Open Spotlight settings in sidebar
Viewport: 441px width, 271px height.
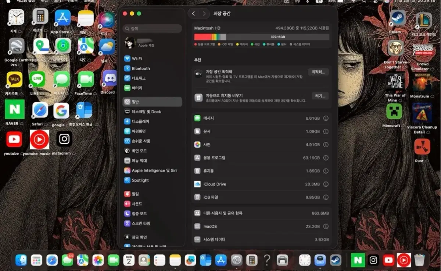point(152,180)
